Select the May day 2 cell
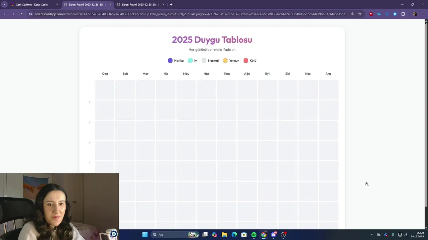Image resolution: width=428 pixels, height=240 pixels. (186, 110)
